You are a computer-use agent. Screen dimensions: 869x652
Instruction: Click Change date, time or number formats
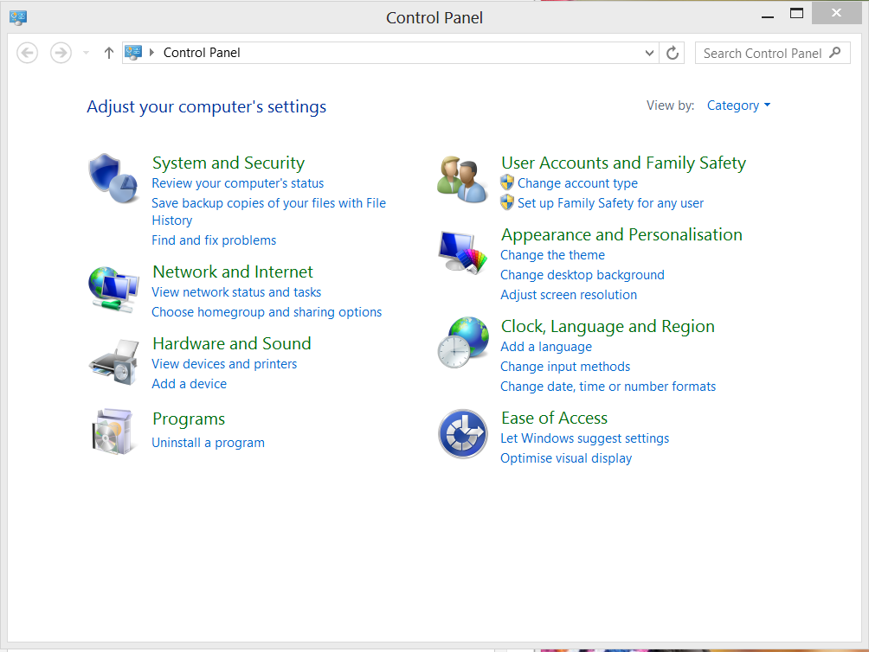click(x=608, y=387)
